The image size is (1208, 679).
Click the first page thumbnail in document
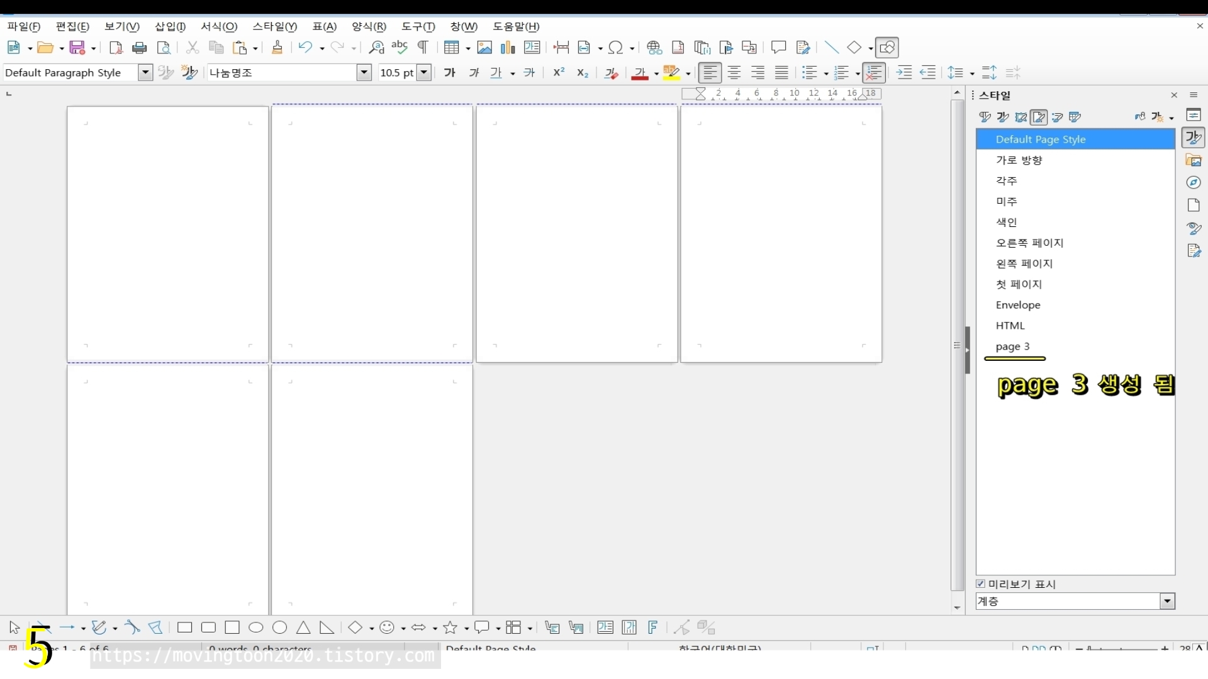168,235
